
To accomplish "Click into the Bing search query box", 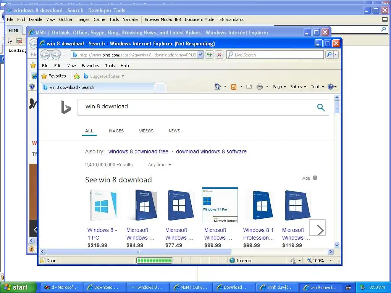I will (197, 107).
